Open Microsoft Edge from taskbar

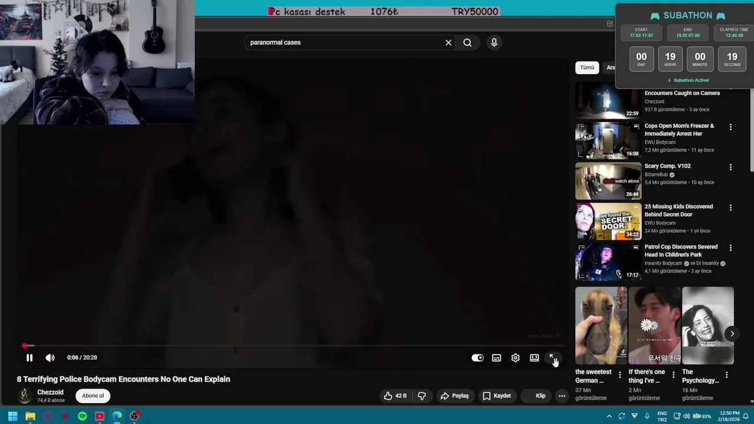117,416
